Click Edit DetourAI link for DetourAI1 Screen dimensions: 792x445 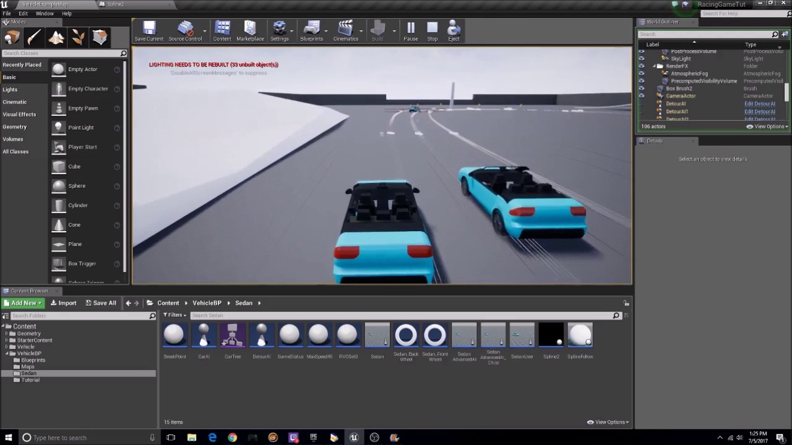click(x=759, y=112)
